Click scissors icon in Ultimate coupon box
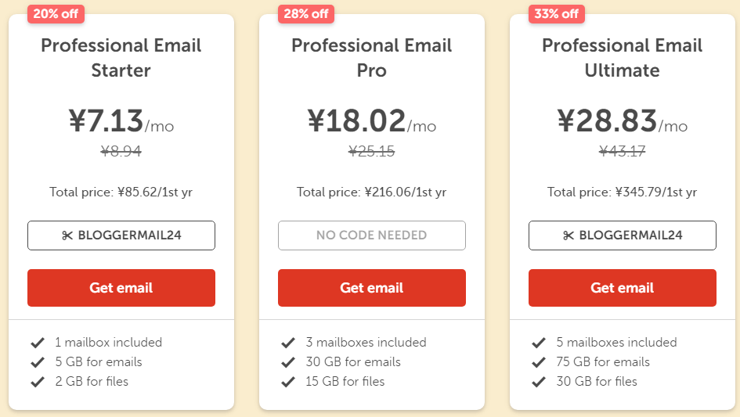 click(569, 235)
